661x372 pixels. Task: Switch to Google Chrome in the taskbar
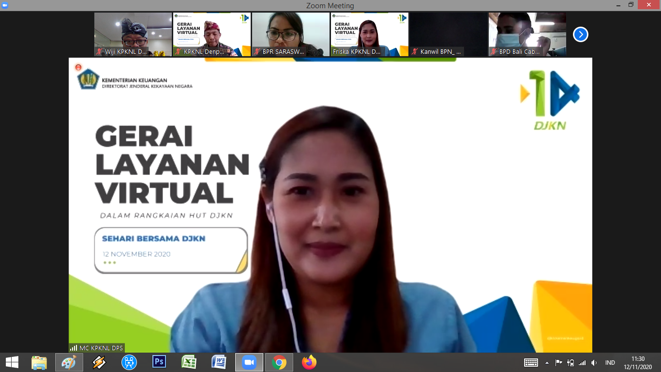coord(279,362)
